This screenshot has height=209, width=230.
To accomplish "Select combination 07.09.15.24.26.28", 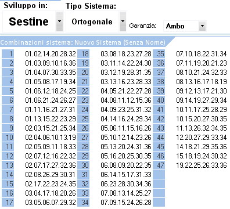I will pyautogui.click(x=126, y=203).
